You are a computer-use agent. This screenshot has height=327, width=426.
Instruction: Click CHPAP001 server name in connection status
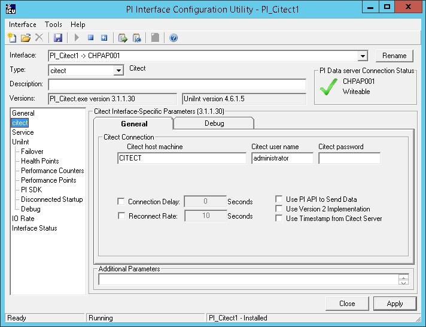[358, 81]
